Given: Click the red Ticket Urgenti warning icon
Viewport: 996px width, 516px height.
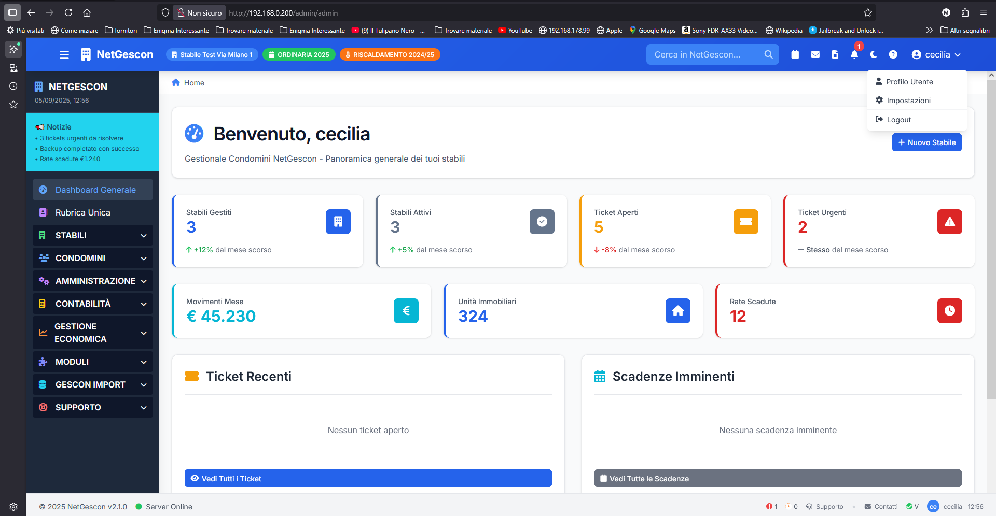Looking at the screenshot, I should tap(949, 222).
